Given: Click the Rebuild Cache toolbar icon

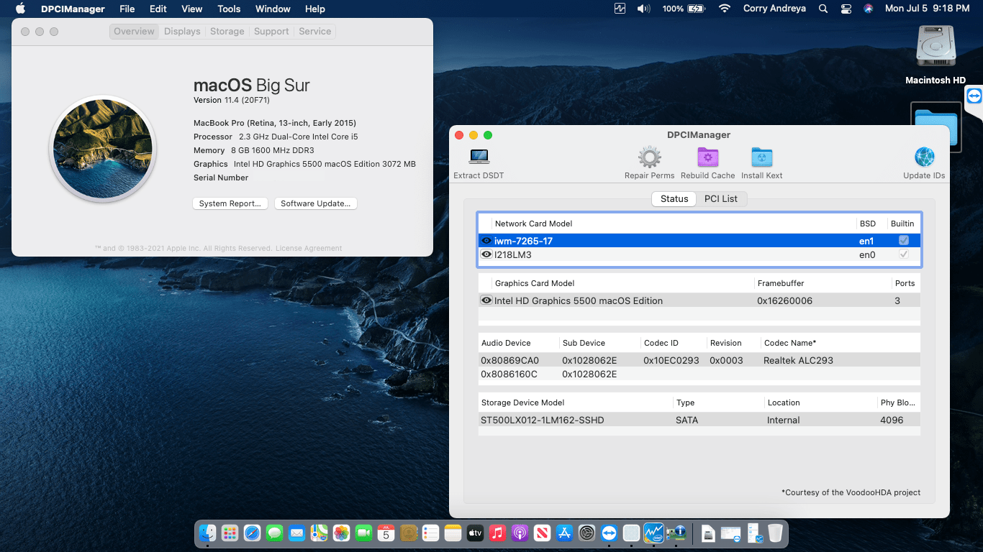Looking at the screenshot, I should (708, 157).
